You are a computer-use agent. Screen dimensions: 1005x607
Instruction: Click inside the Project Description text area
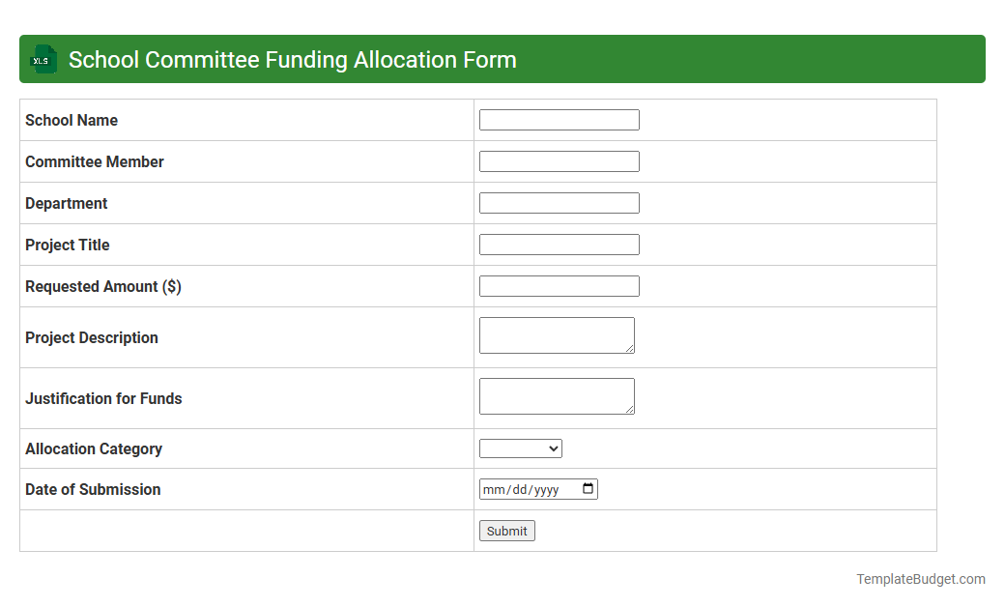(x=557, y=334)
